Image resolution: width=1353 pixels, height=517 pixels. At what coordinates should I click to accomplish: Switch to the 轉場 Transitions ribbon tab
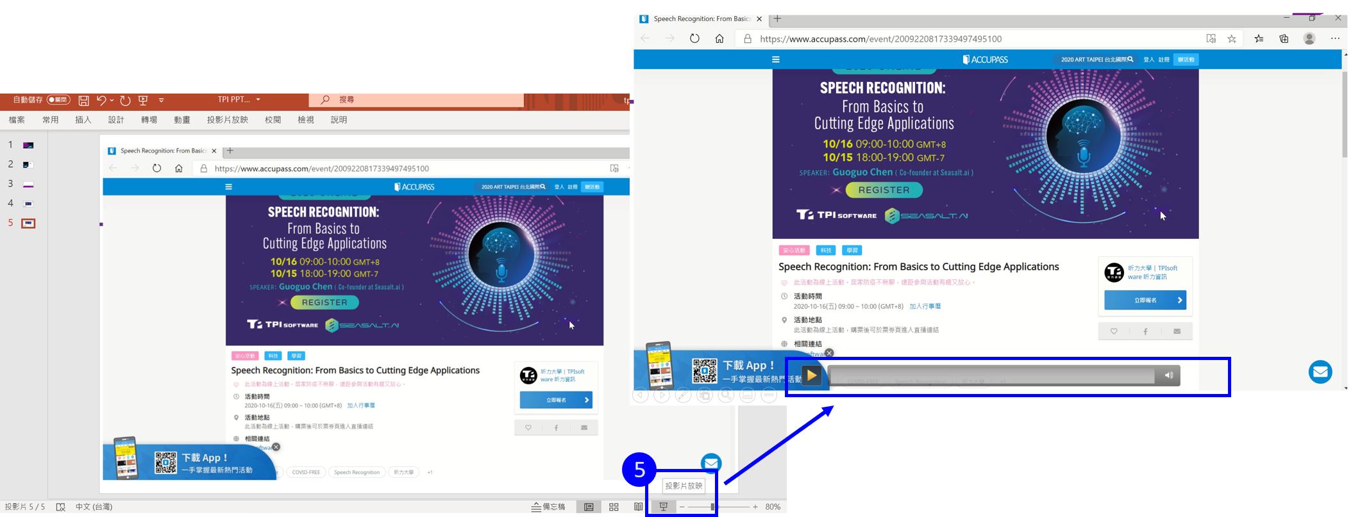click(x=149, y=120)
